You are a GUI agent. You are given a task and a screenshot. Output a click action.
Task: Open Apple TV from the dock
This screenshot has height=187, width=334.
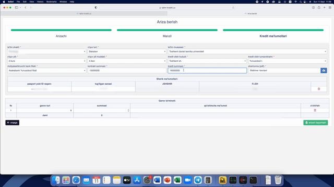tap(127, 180)
